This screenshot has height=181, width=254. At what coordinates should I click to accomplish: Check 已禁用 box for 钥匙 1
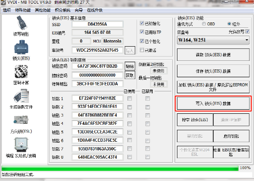148,98
